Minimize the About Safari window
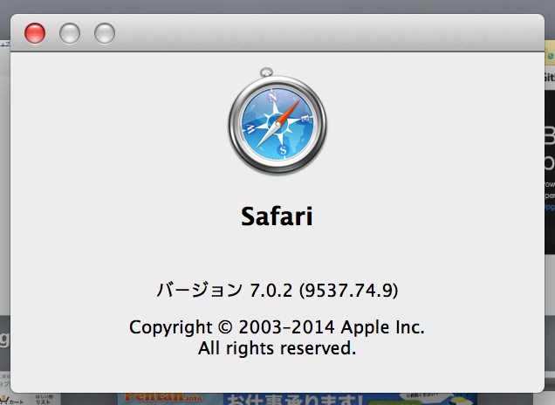 pyautogui.click(x=70, y=33)
